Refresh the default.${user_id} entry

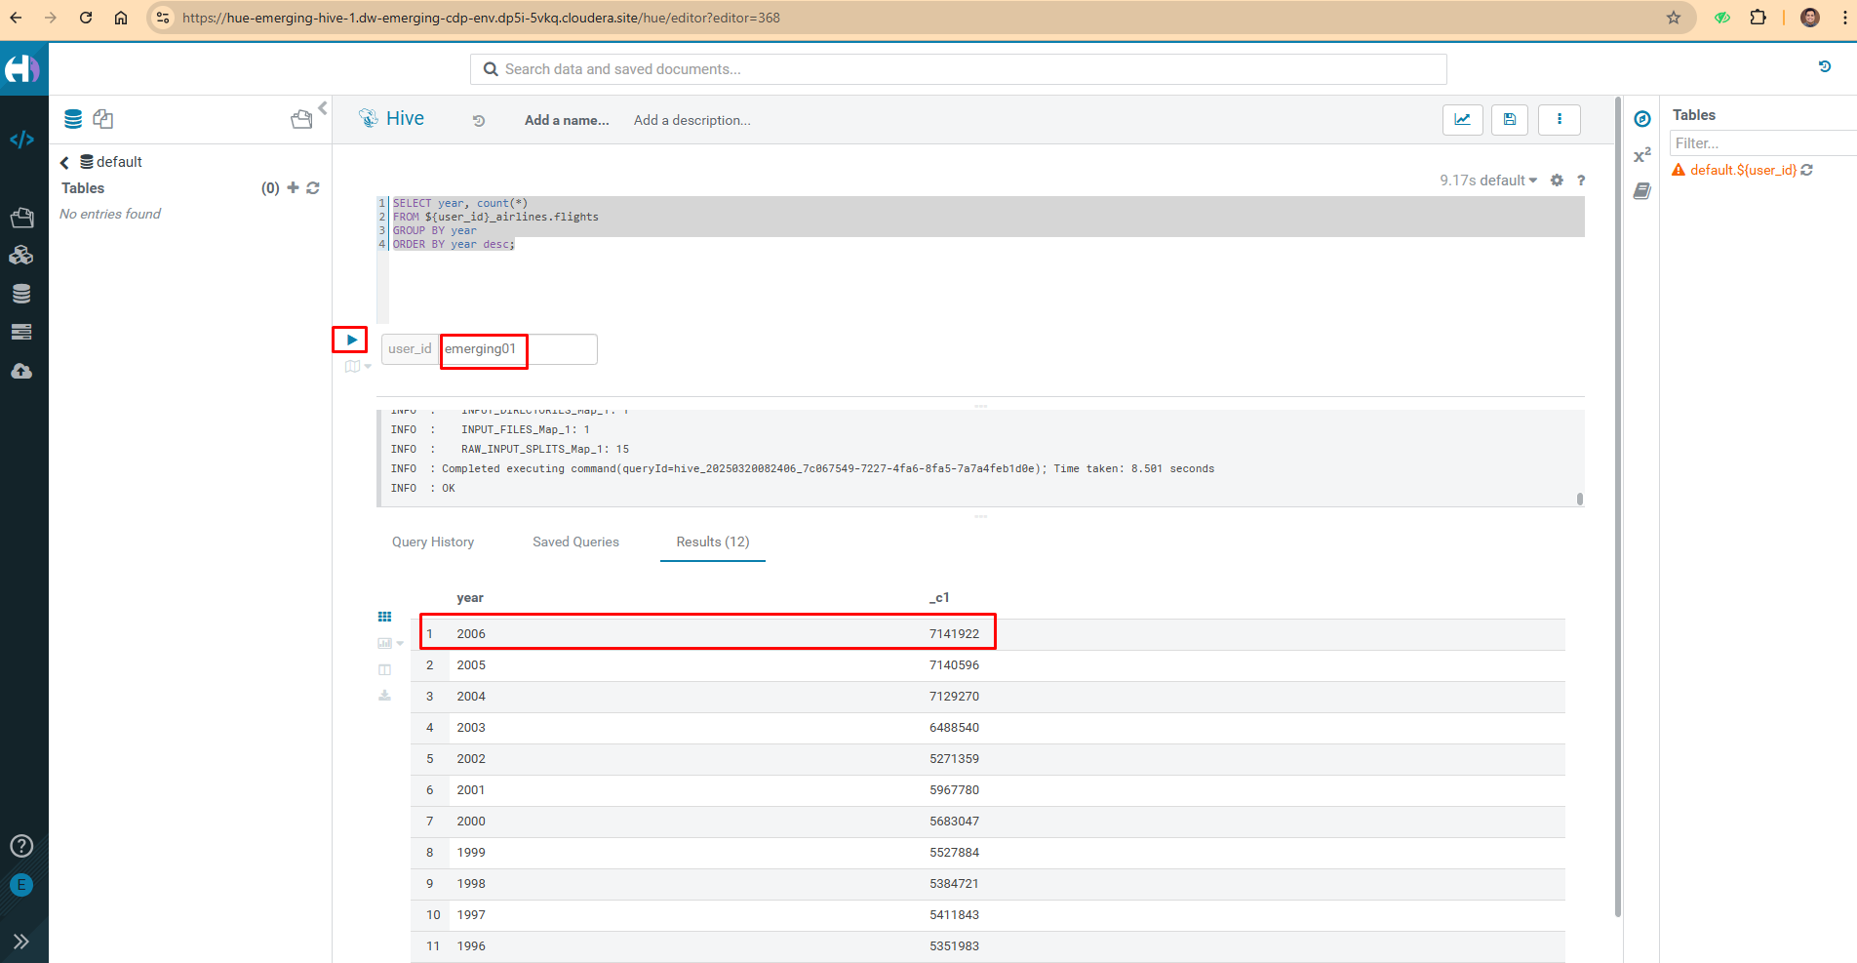tap(1807, 170)
